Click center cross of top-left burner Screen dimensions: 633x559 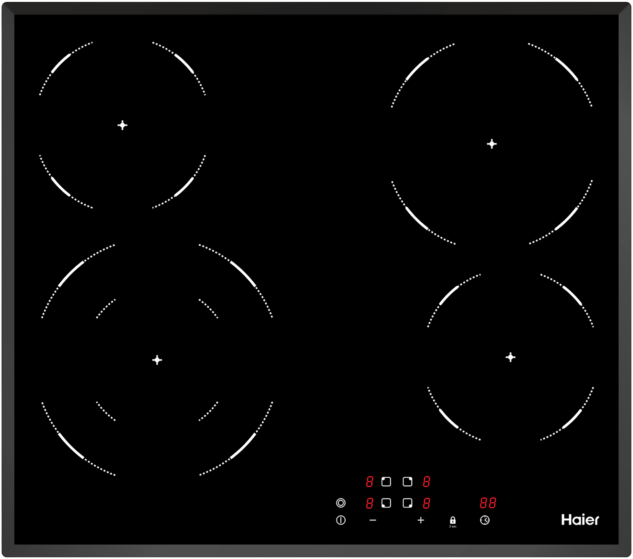click(x=122, y=125)
